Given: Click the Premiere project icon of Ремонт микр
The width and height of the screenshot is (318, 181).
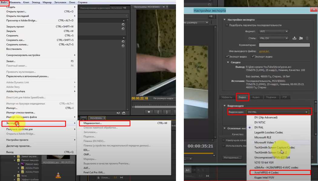Looking at the screenshot, I should click(x=22, y=164).
